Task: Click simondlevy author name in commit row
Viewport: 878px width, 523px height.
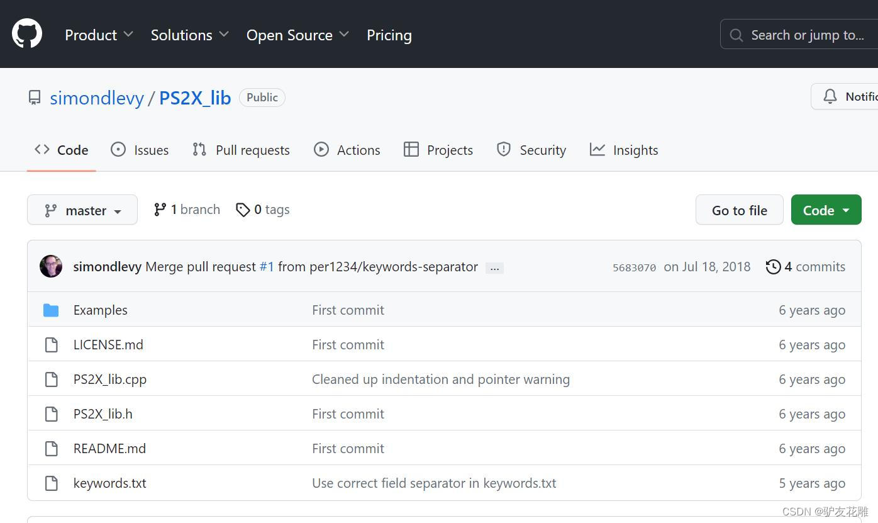Action: 108,267
